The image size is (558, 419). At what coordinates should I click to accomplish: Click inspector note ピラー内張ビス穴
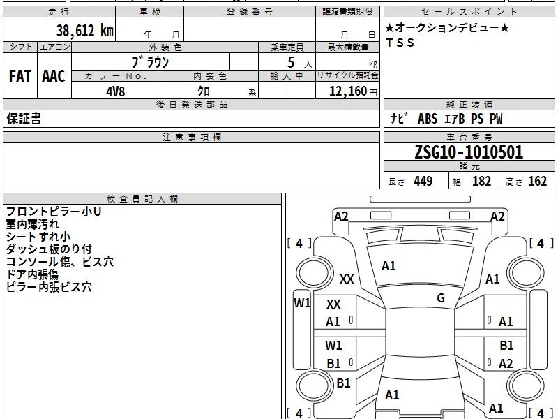[x=49, y=286]
